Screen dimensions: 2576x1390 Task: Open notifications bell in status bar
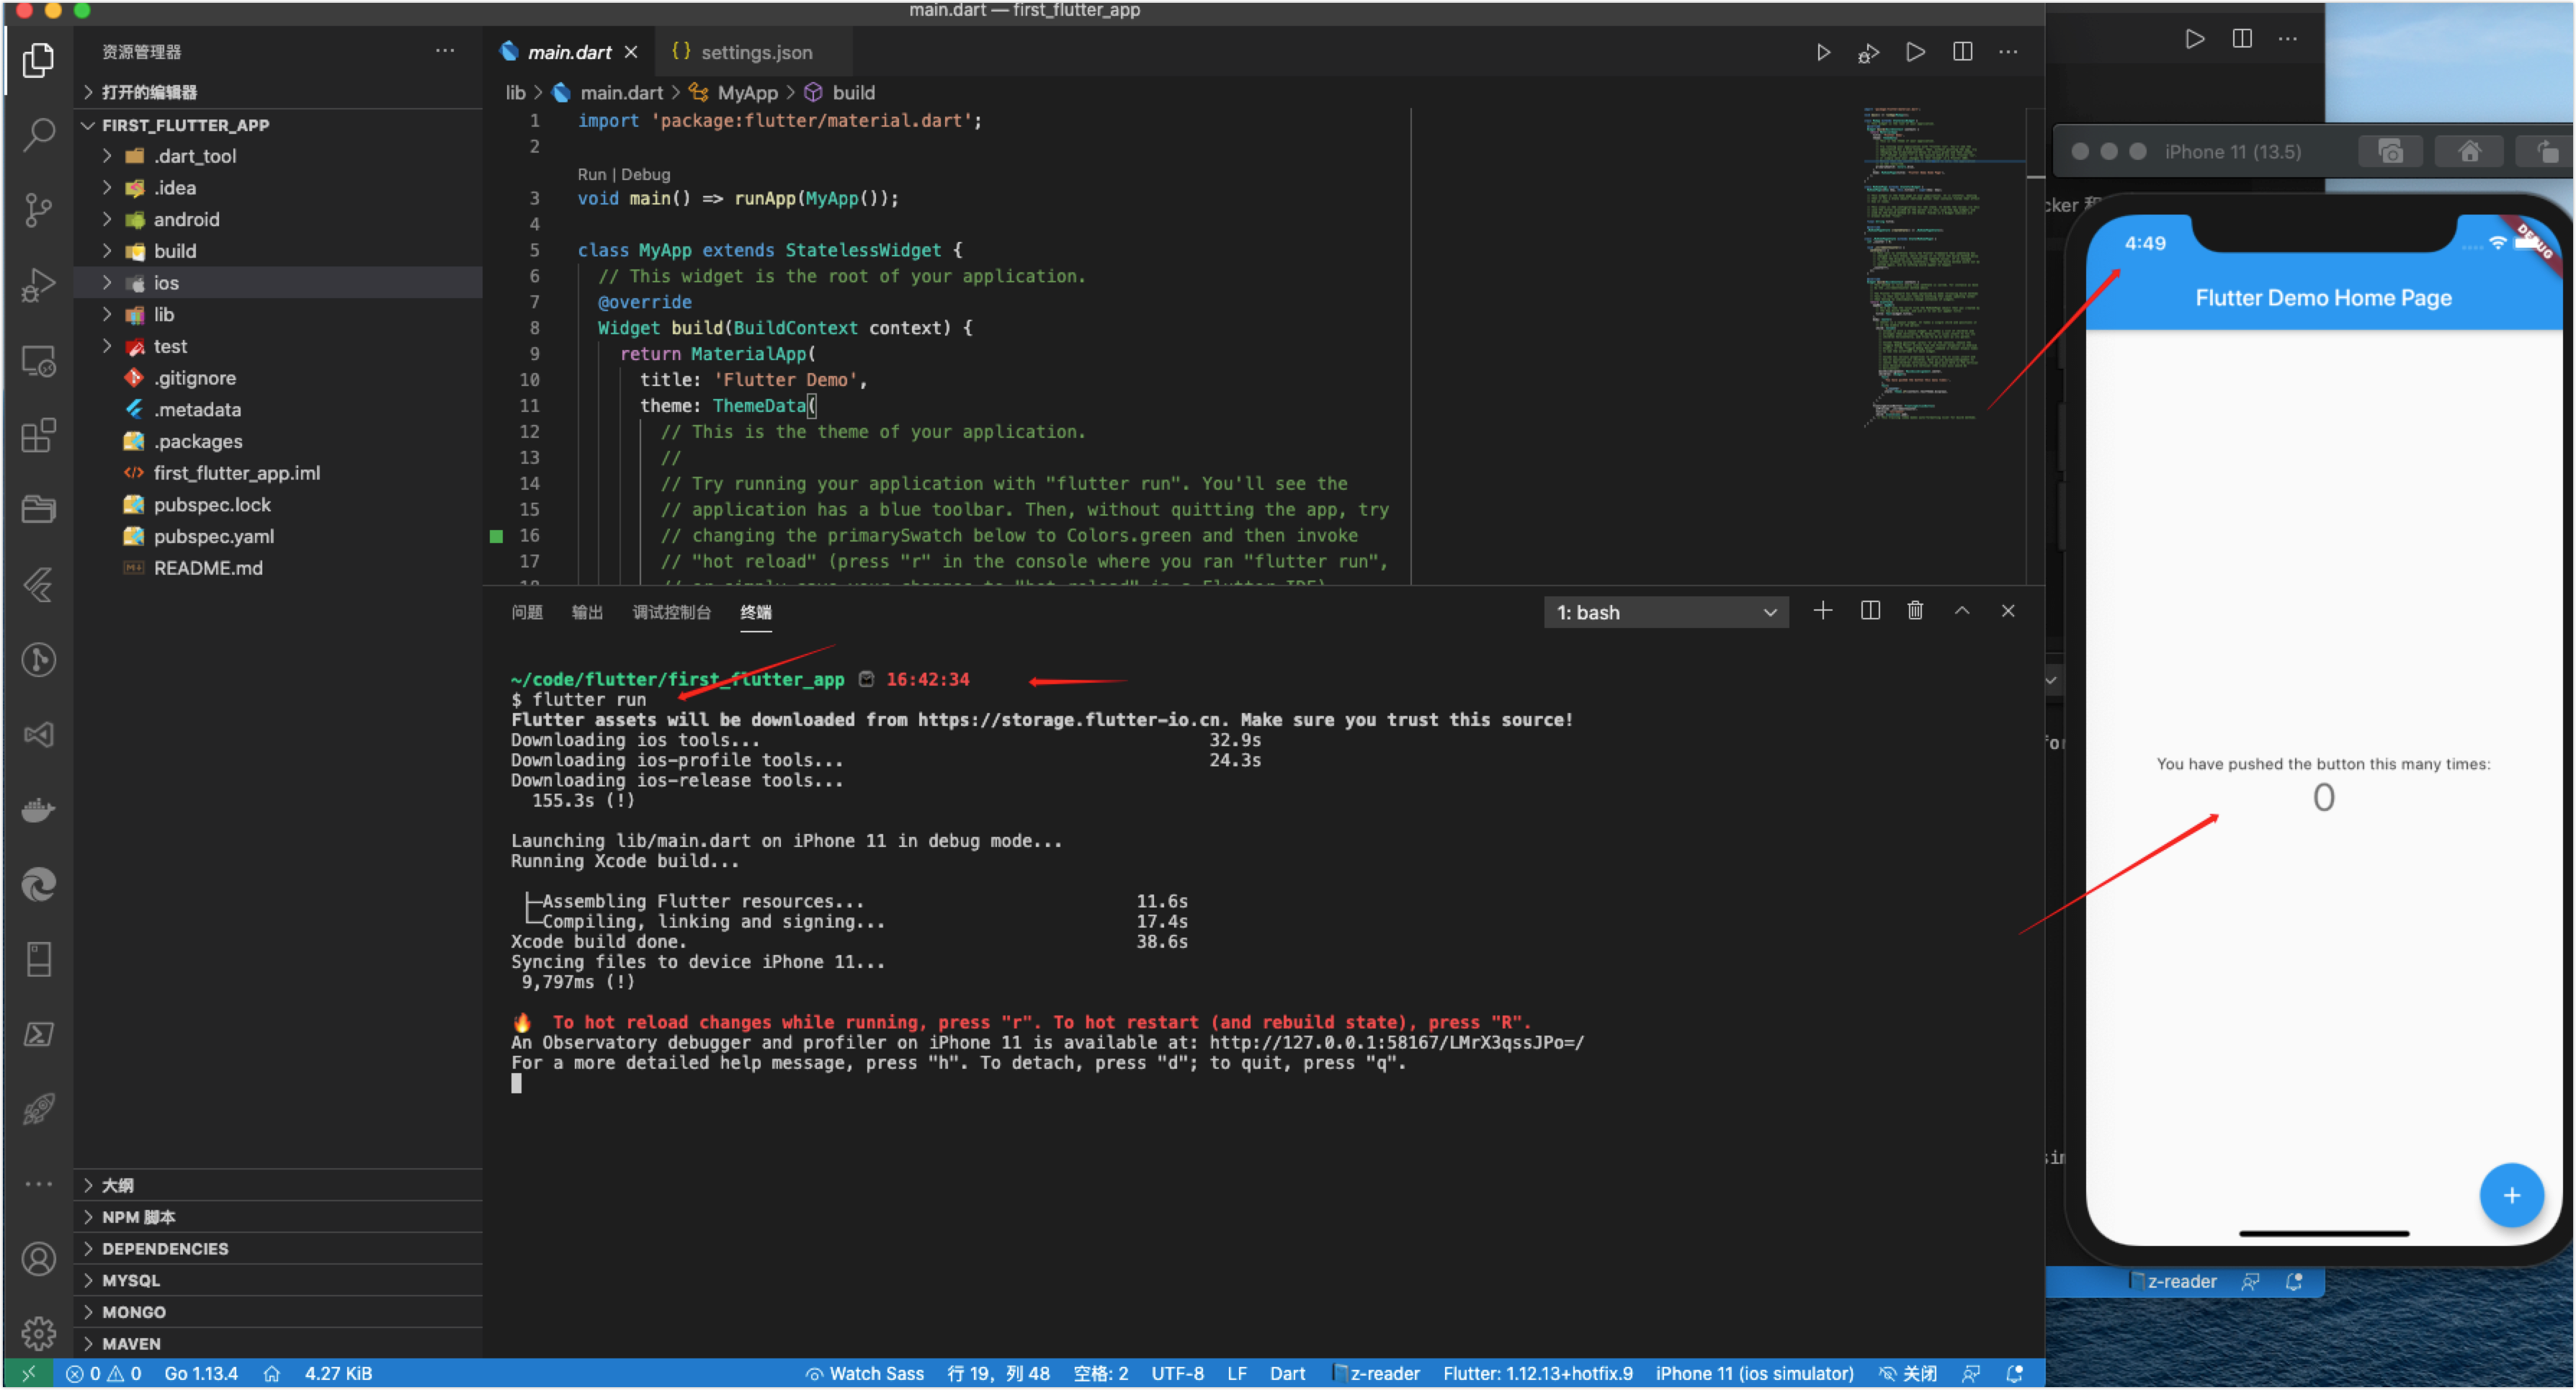2014,1374
